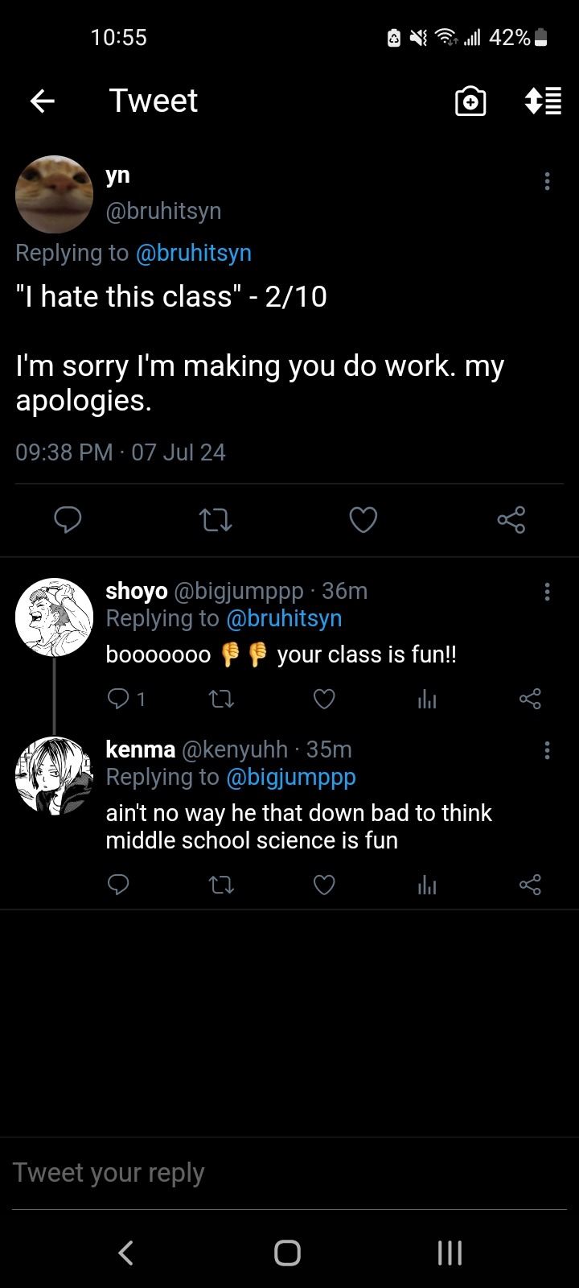View analytics for shoyo's tweet
Image resolution: width=579 pixels, height=1288 pixels.
pyautogui.click(x=427, y=699)
